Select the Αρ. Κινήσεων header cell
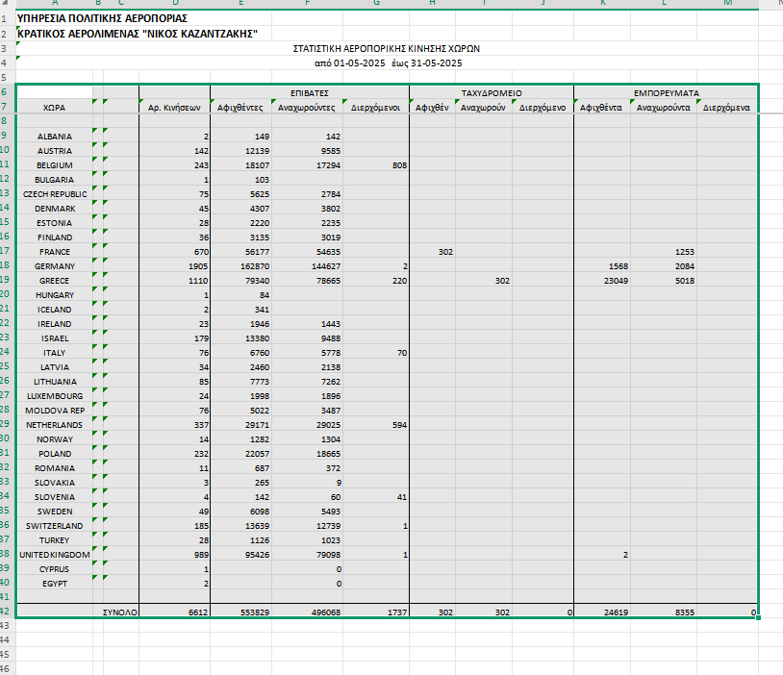 [174, 108]
